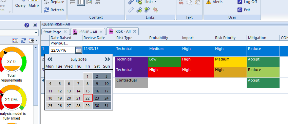Image resolution: width=288 pixels, height=124 pixels.
Task: Click the grey Contractual risk type cell
Action: click(132, 83)
